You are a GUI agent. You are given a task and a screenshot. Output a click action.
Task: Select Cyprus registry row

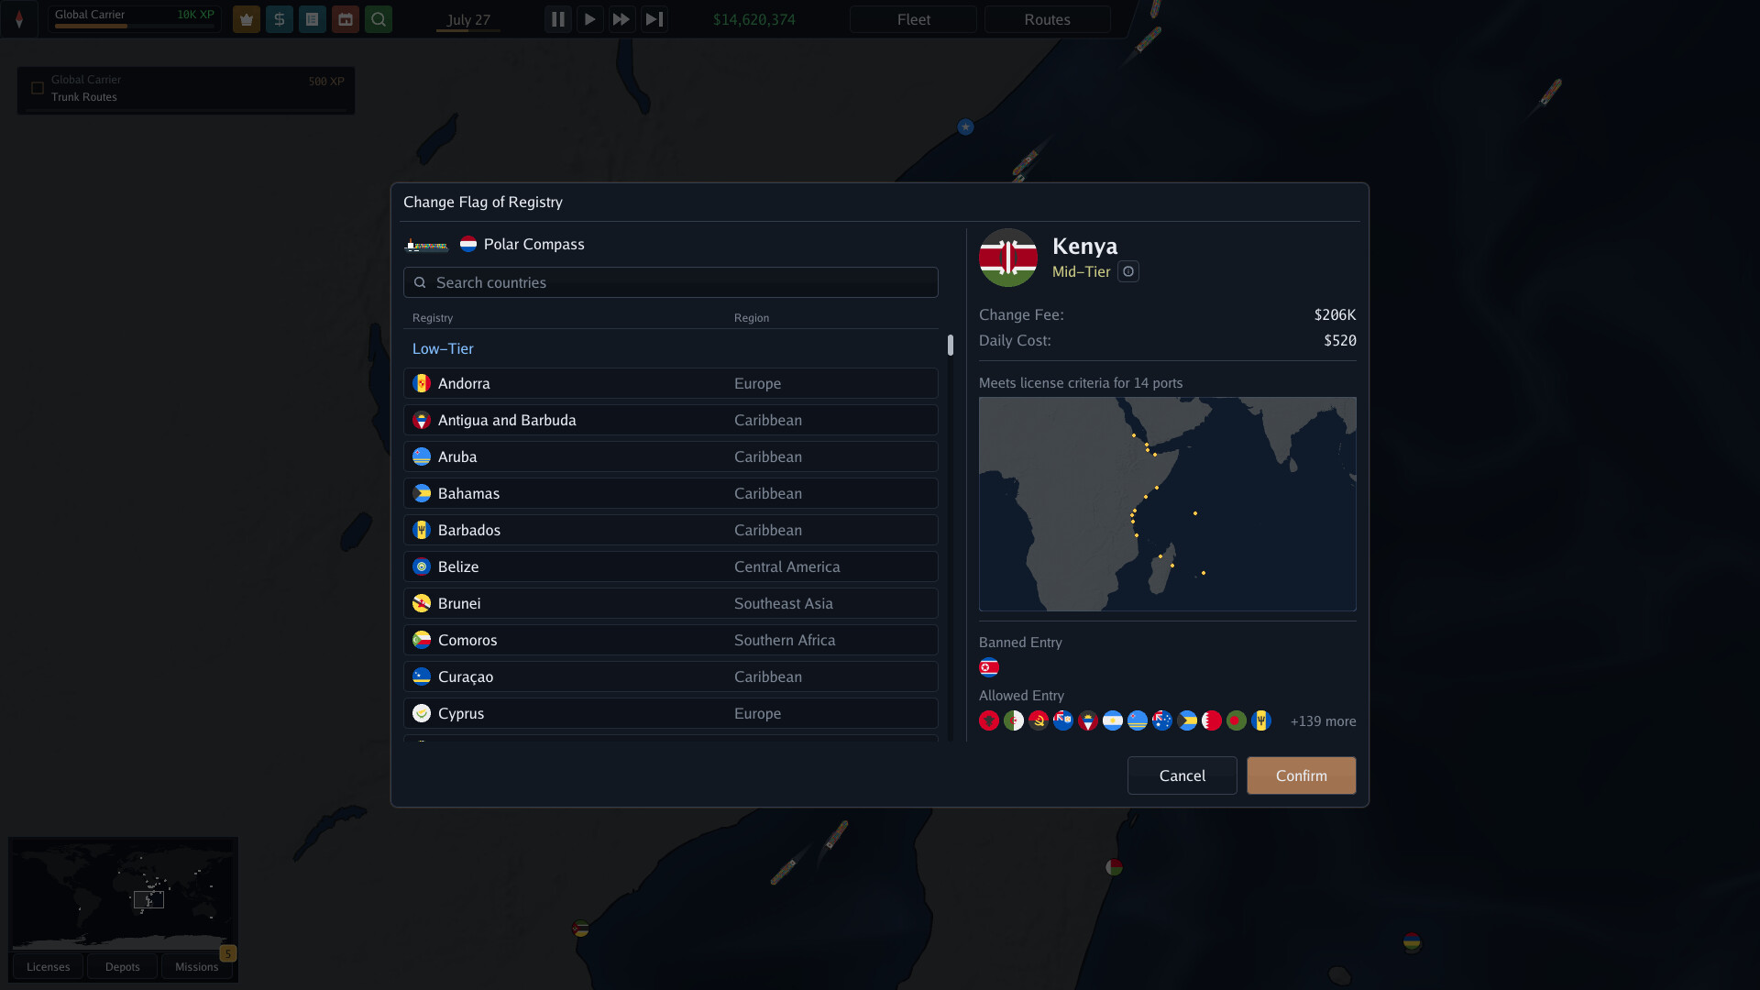670,713
